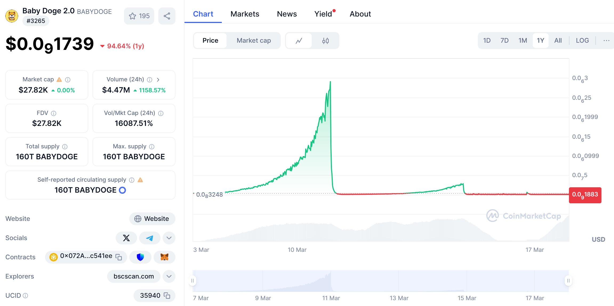
Task: Click the chart peak near 0.0₆3
Action: [330, 82]
